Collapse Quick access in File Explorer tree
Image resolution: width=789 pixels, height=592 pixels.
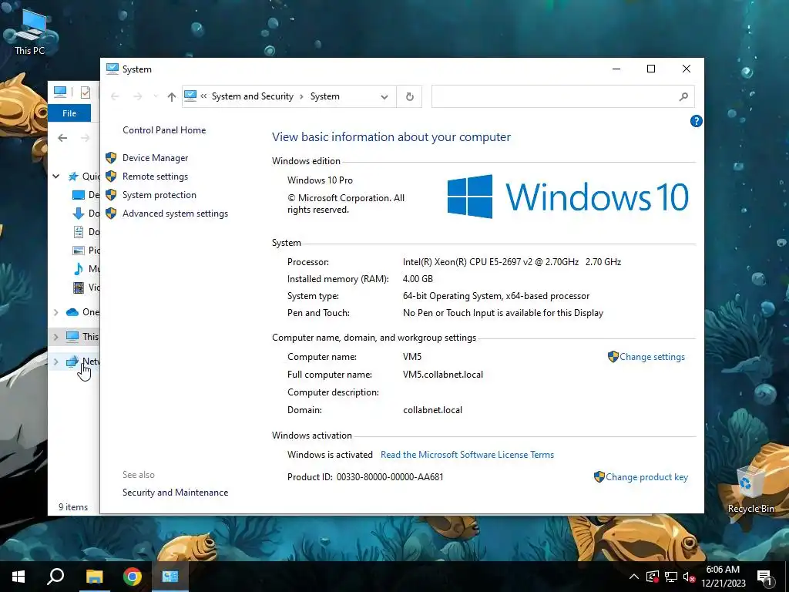pyautogui.click(x=55, y=177)
